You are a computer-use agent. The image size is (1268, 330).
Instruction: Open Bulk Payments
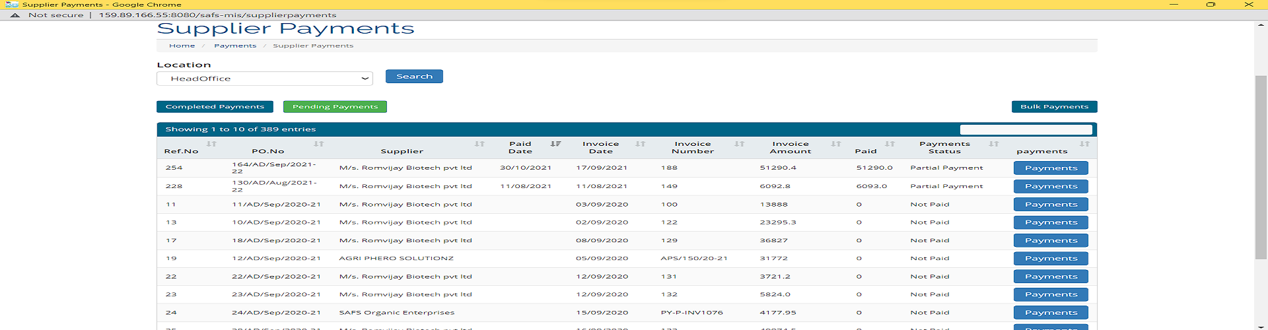(1054, 107)
